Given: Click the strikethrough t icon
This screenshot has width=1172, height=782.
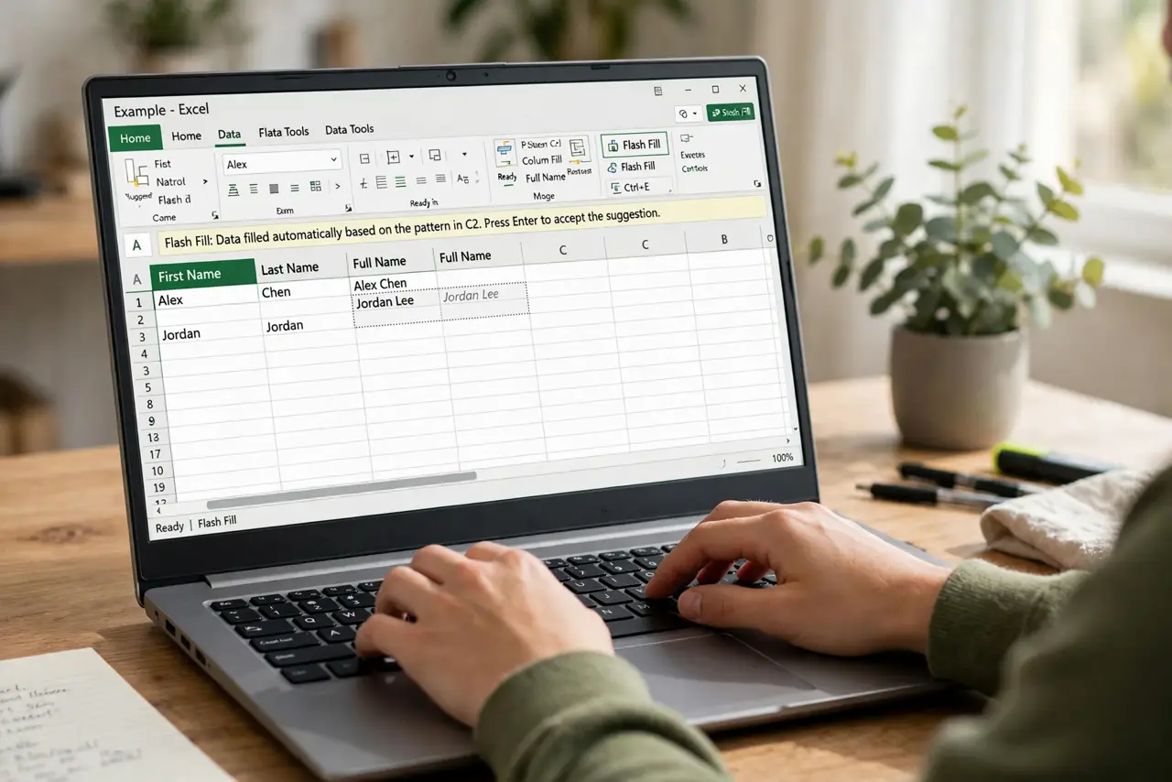Looking at the screenshot, I should (364, 183).
